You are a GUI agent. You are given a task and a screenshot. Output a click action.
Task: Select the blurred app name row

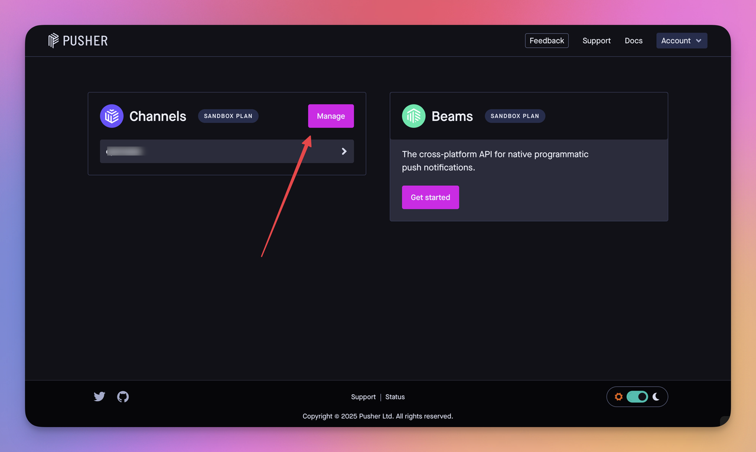[227, 151]
